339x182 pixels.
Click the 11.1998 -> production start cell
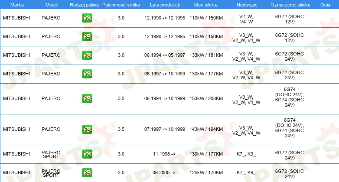point(164,154)
